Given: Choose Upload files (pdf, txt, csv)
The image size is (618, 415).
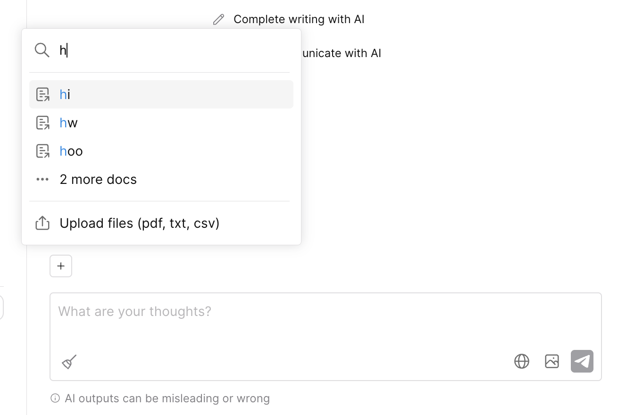Looking at the screenshot, I should [x=140, y=223].
